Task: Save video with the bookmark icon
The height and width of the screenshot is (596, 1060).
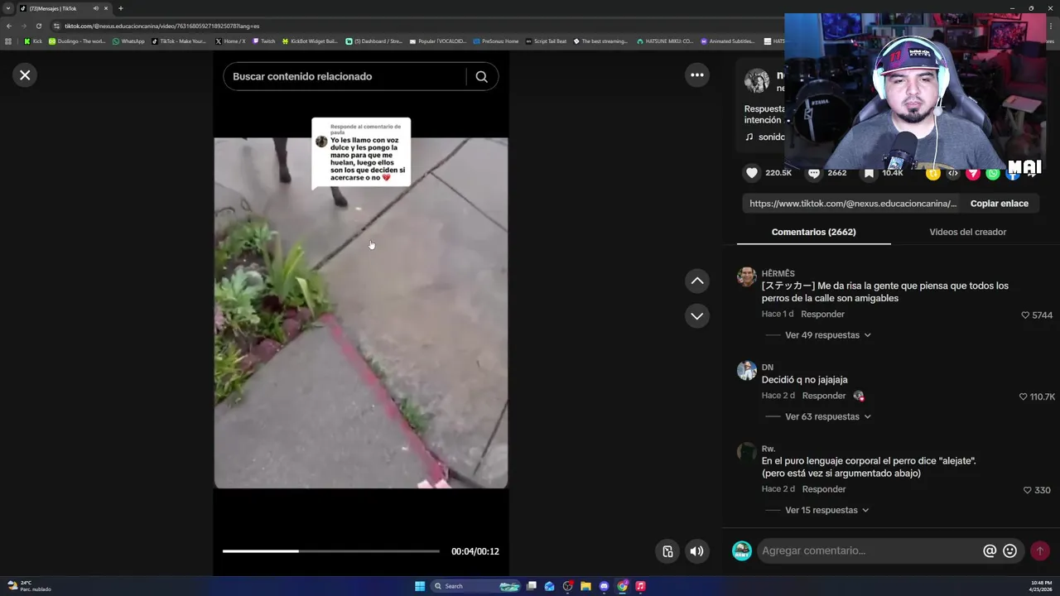Action: (x=869, y=173)
